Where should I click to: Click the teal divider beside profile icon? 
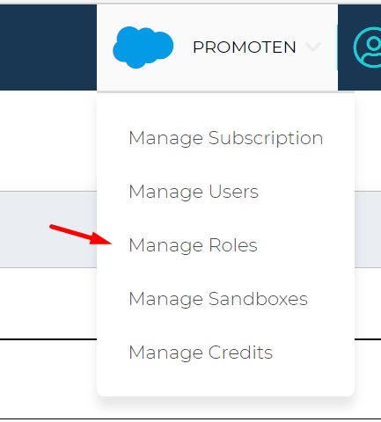tap(338, 47)
